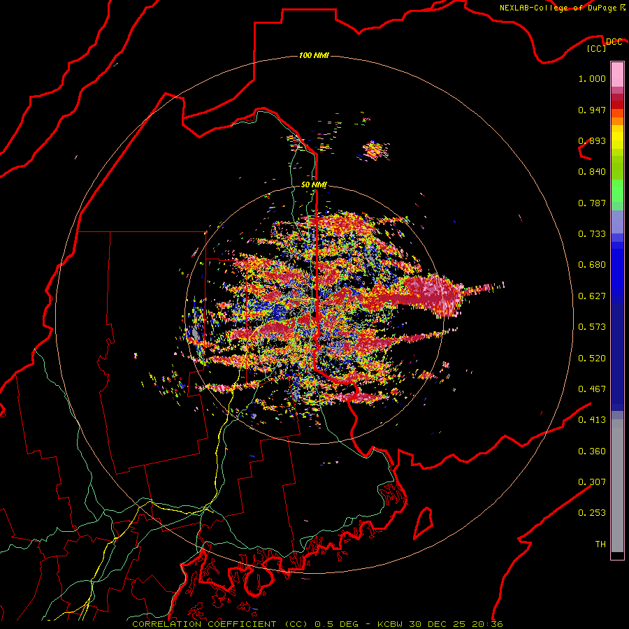Click the CORRELATION COEFFICIENT product title at the bottom
The image size is (629, 629).
(x=204, y=624)
